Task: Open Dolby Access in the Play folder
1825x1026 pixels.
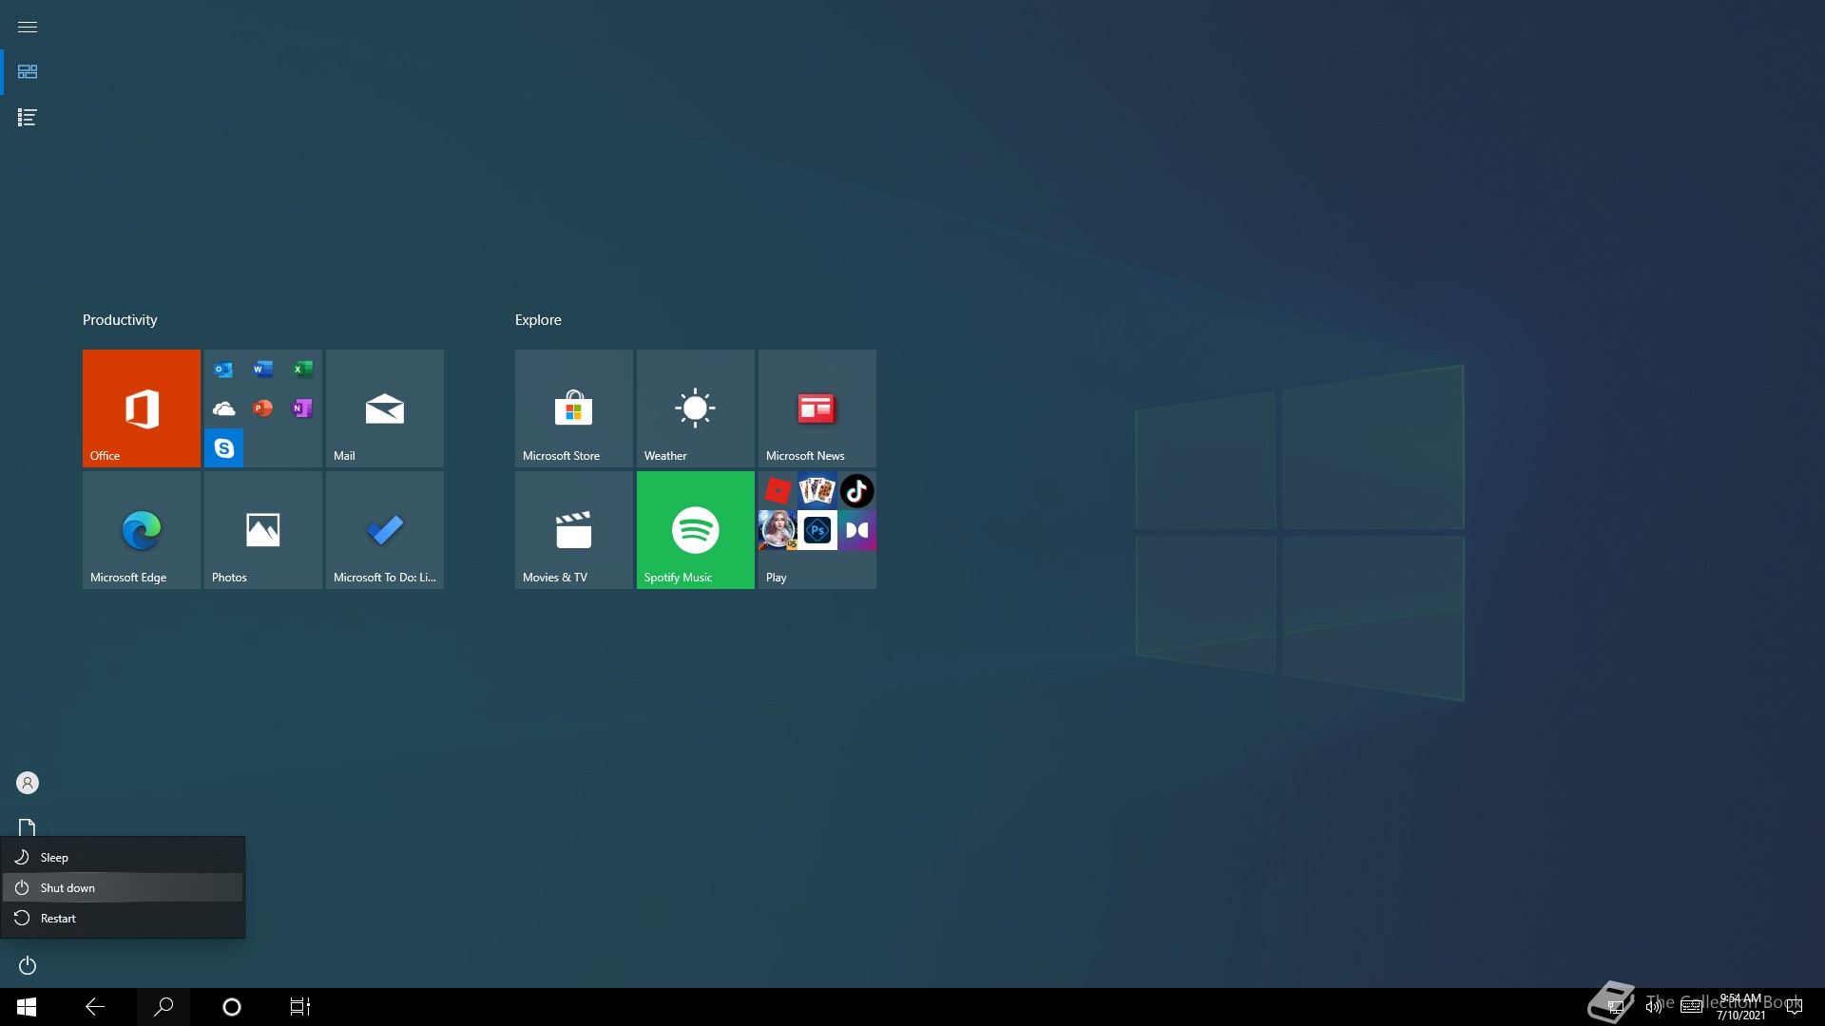Action: (x=856, y=530)
